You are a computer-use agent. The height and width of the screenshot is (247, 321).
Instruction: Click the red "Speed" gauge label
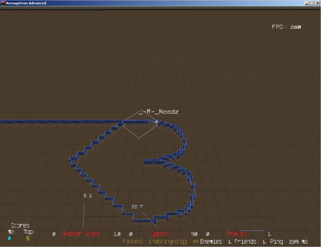pos(159,234)
